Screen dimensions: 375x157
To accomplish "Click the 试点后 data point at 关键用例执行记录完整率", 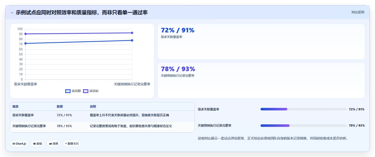I will coord(132,33).
